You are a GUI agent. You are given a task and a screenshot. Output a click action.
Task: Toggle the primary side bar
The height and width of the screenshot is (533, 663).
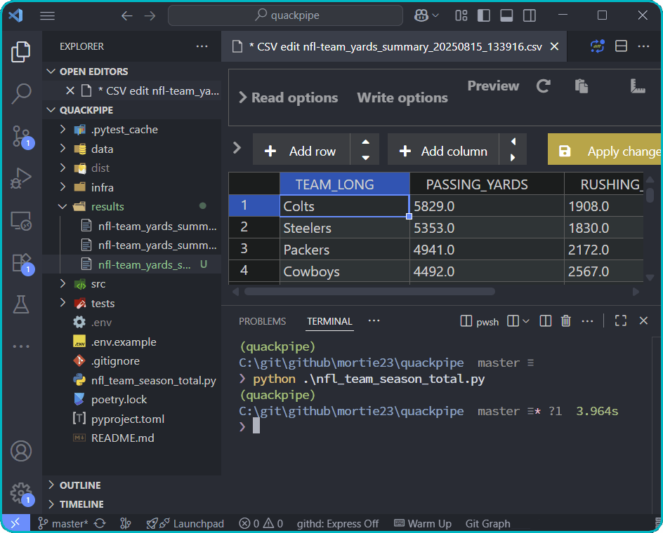pyautogui.click(x=484, y=15)
